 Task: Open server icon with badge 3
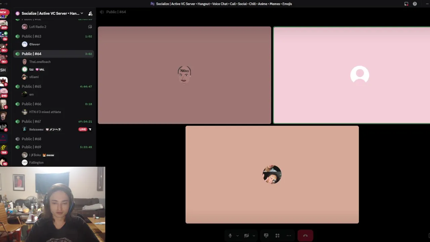point(4,81)
